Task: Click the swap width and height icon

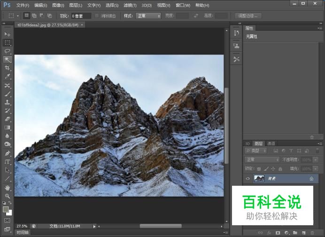Action: point(196,16)
